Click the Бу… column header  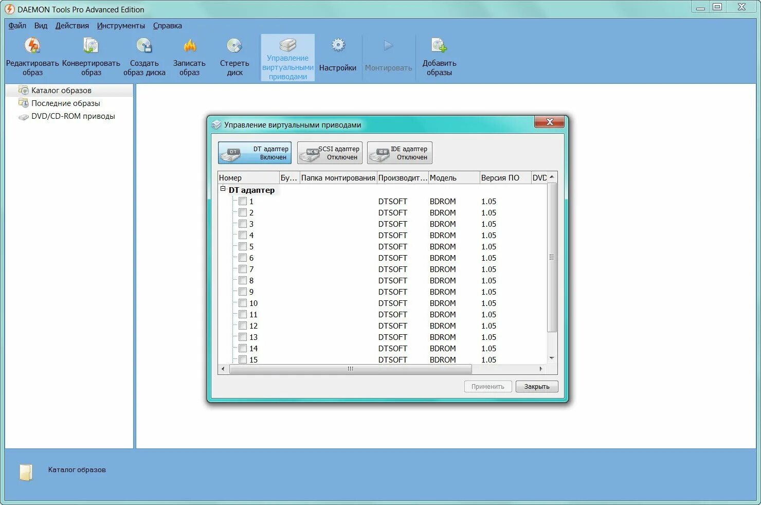(289, 177)
